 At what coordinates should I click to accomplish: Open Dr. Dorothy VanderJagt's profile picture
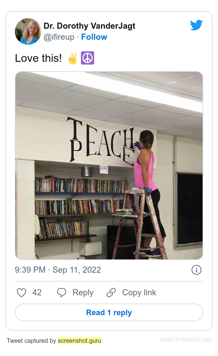28,31
